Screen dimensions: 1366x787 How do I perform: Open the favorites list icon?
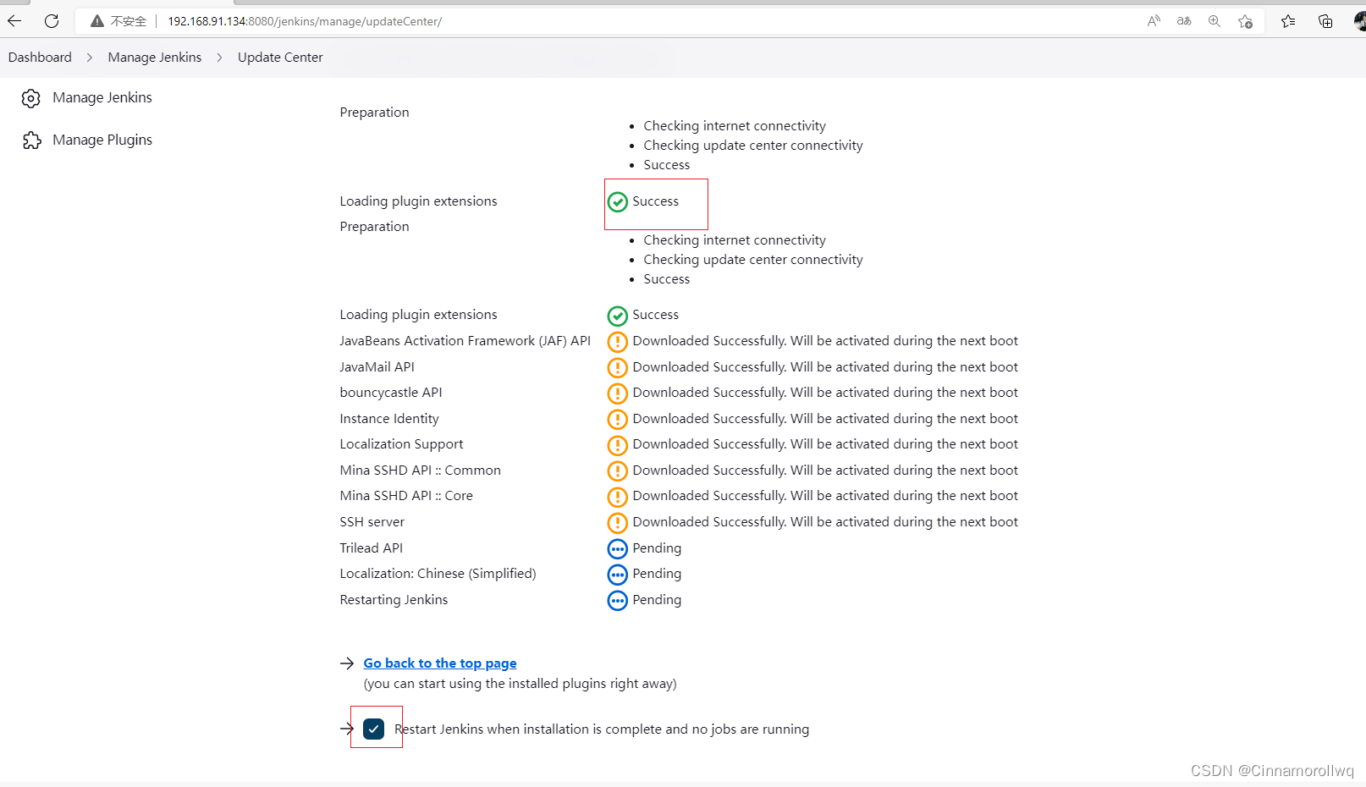coord(1287,21)
